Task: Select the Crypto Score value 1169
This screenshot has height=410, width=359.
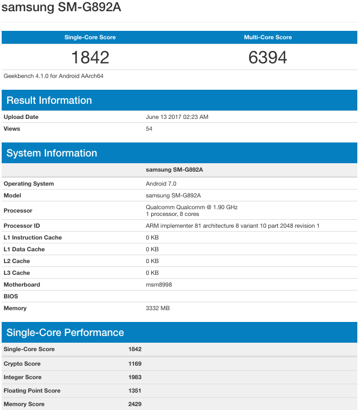Action: (135, 363)
